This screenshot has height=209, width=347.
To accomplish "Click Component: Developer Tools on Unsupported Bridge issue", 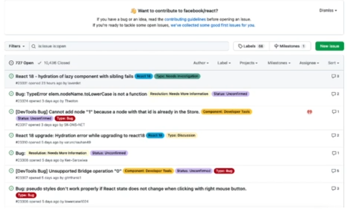I will click(x=148, y=171).
